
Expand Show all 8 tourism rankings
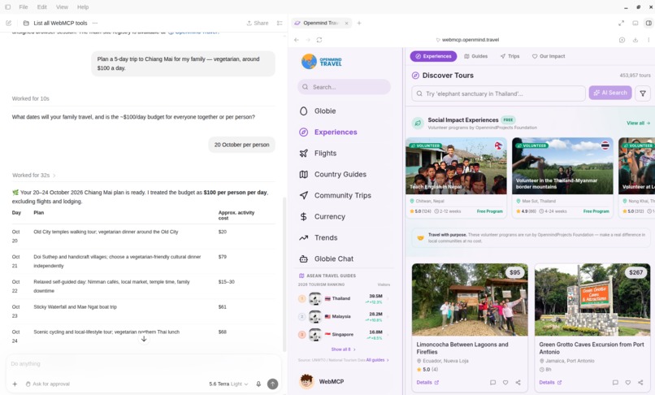(x=344, y=349)
